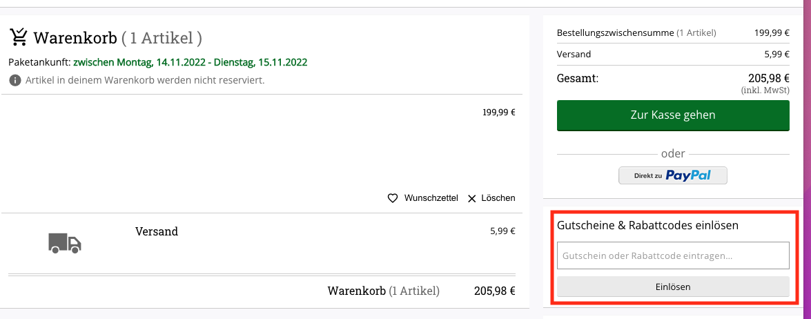The width and height of the screenshot is (811, 319).
Task: Click the cart footer total 205,98 €
Action: pos(495,291)
